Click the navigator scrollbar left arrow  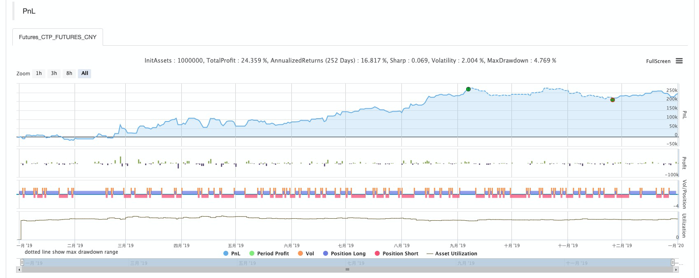point(18,269)
